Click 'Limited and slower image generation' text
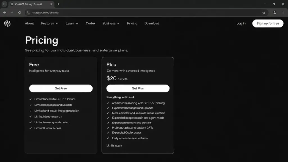288x162 pixels. coord(57,111)
